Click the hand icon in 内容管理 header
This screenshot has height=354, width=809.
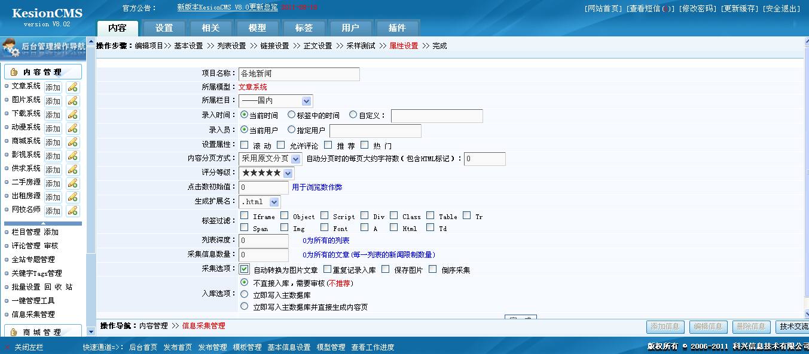(x=14, y=72)
